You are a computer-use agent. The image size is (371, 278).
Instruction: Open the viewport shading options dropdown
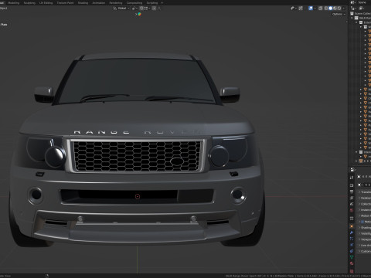pyautogui.click(x=344, y=8)
